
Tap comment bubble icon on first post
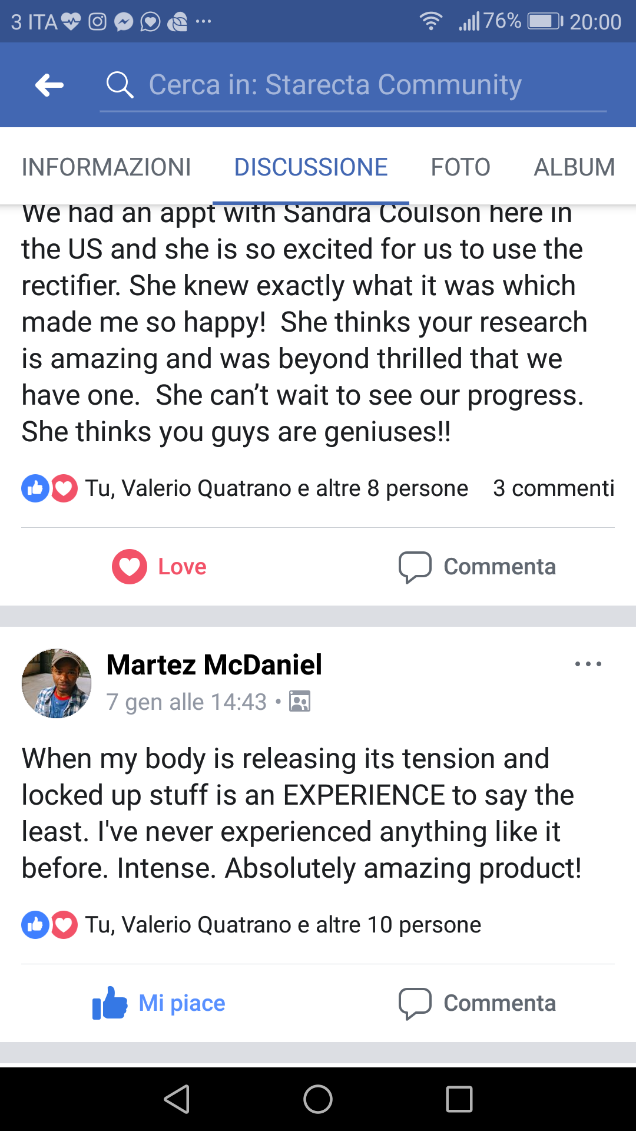[415, 567]
